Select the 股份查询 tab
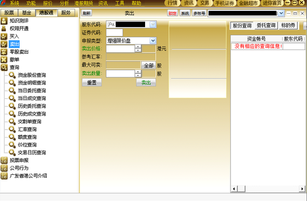Viewport: 307px width, 201px height. (x=242, y=26)
